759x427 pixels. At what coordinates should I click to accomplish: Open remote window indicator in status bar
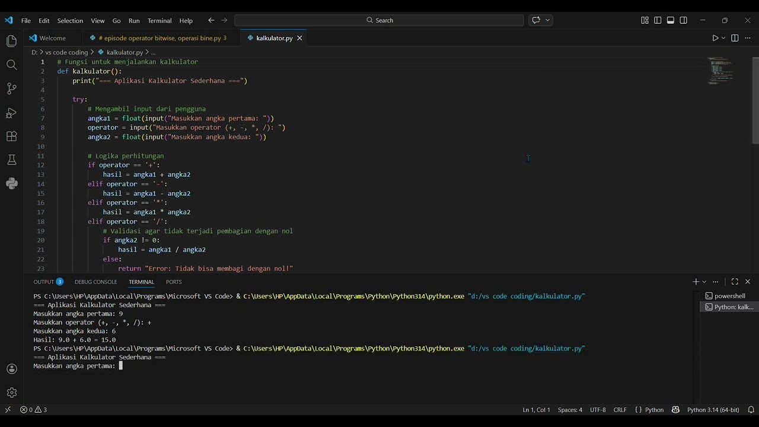click(x=8, y=410)
